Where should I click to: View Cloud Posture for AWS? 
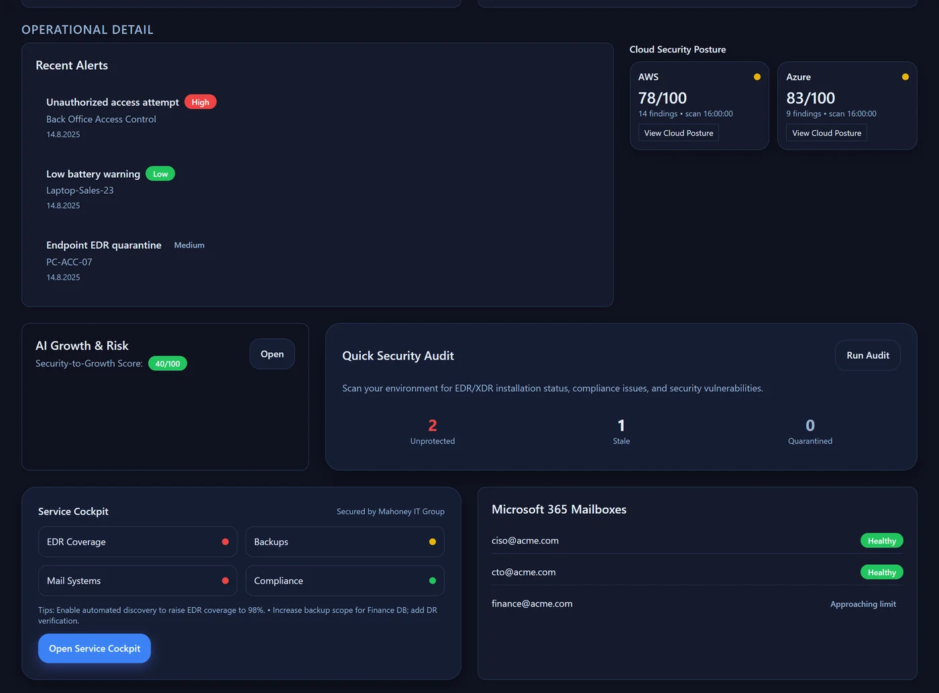[678, 132]
